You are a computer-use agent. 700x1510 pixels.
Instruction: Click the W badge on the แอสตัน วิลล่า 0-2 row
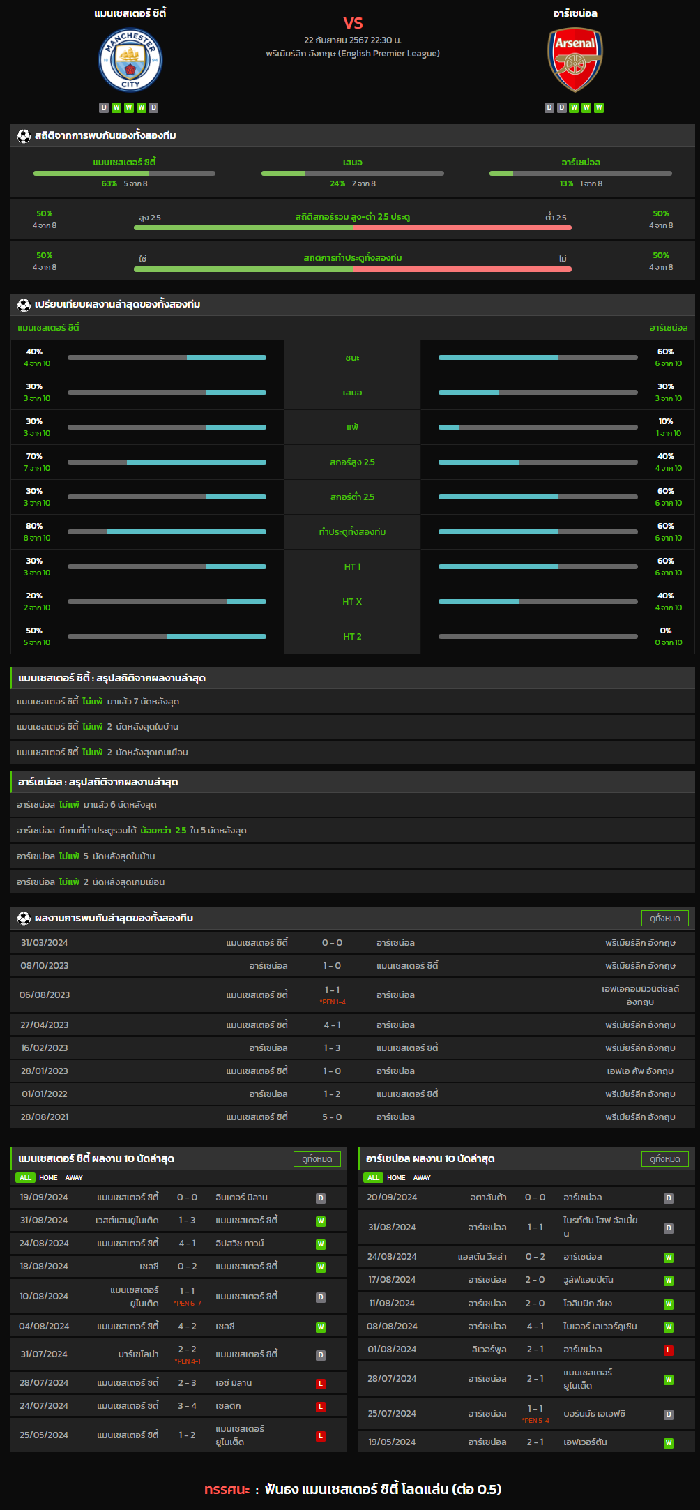pyautogui.click(x=669, y=1258)
